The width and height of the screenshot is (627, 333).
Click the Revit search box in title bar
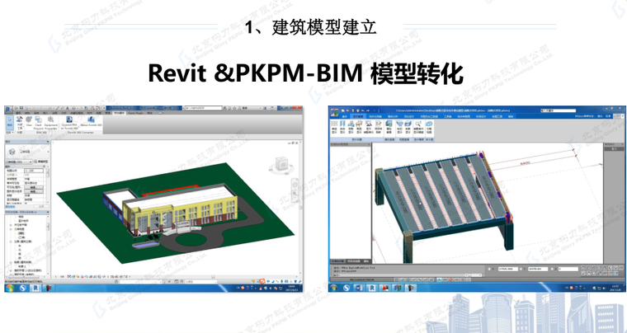[203, 108]
